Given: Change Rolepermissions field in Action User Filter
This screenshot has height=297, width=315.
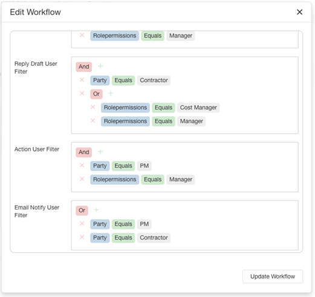Looking at the screenshot, I should (114, 179).
